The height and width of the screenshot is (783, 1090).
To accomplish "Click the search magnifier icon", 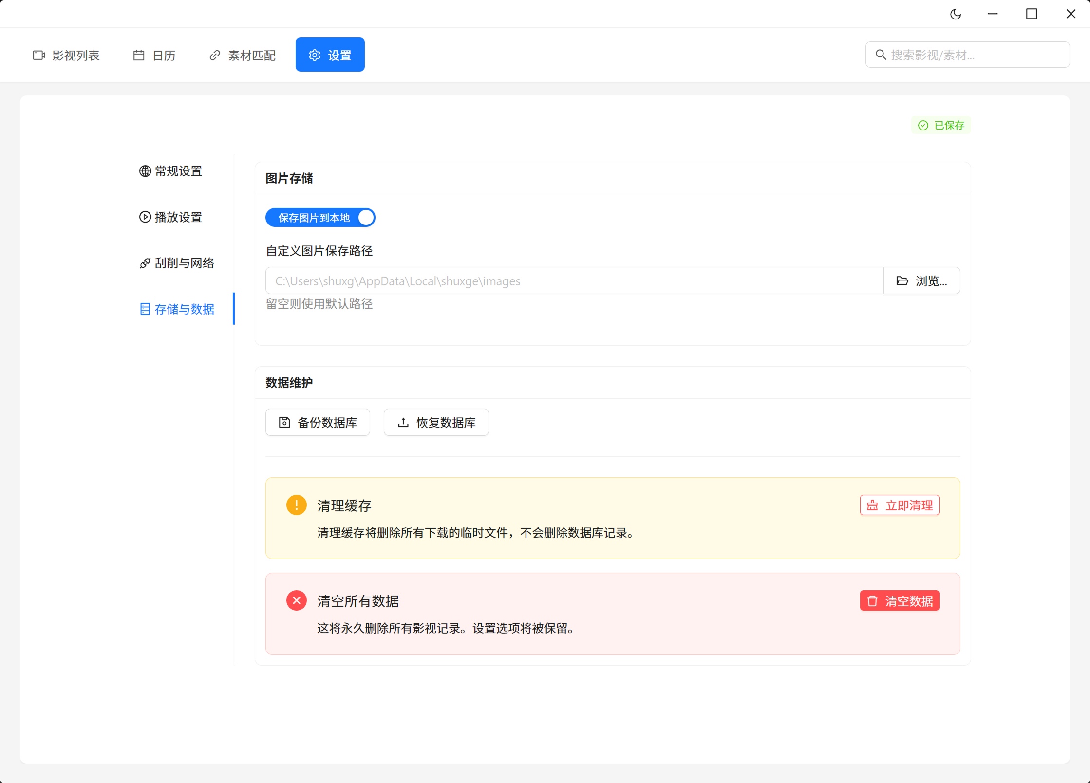I will pos(881,55).
